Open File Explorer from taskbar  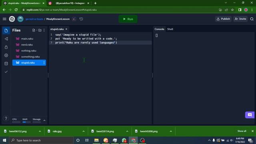(96, 140)
